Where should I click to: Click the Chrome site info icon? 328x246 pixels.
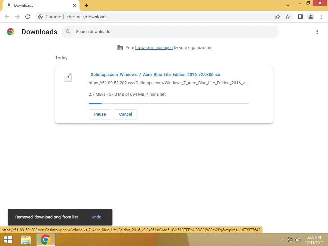[x=40, y=17]
